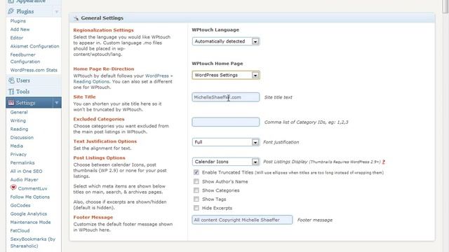Open Reading settings page
This screenshot has height=252, width=449.
[19, 129]
